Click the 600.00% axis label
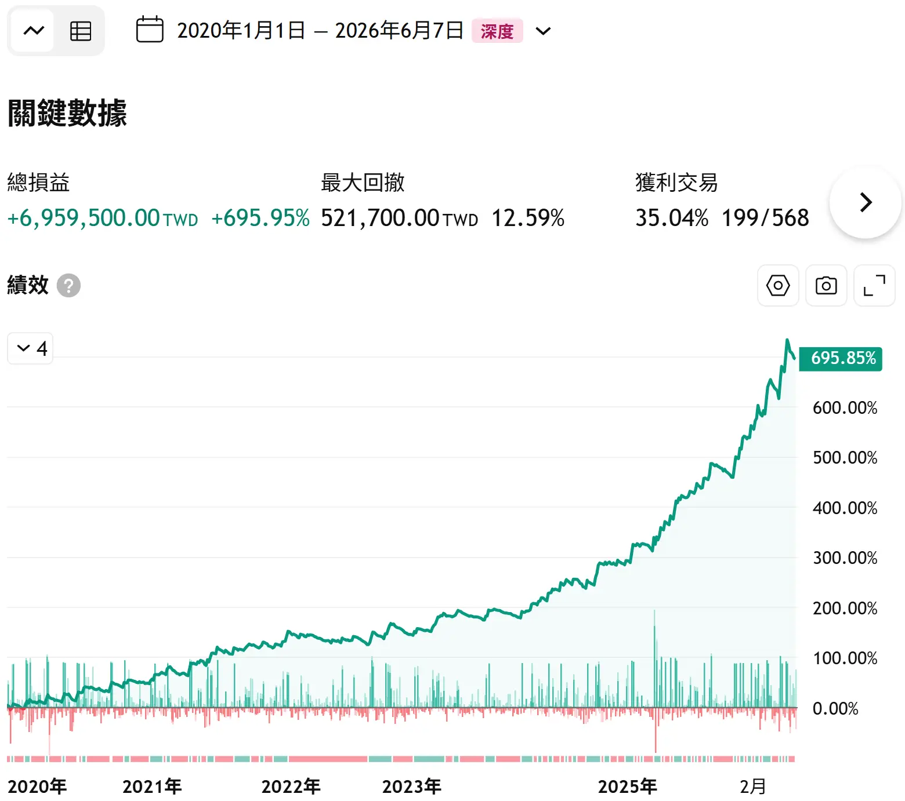The width and height of the screenshot is (905, 801). [x=845, y=408]
